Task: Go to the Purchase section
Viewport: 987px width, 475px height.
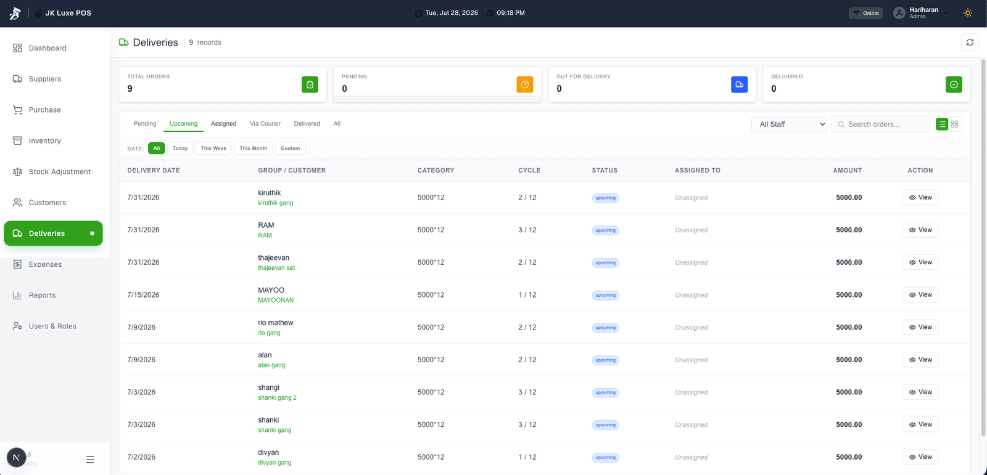Action: (53, 110)
